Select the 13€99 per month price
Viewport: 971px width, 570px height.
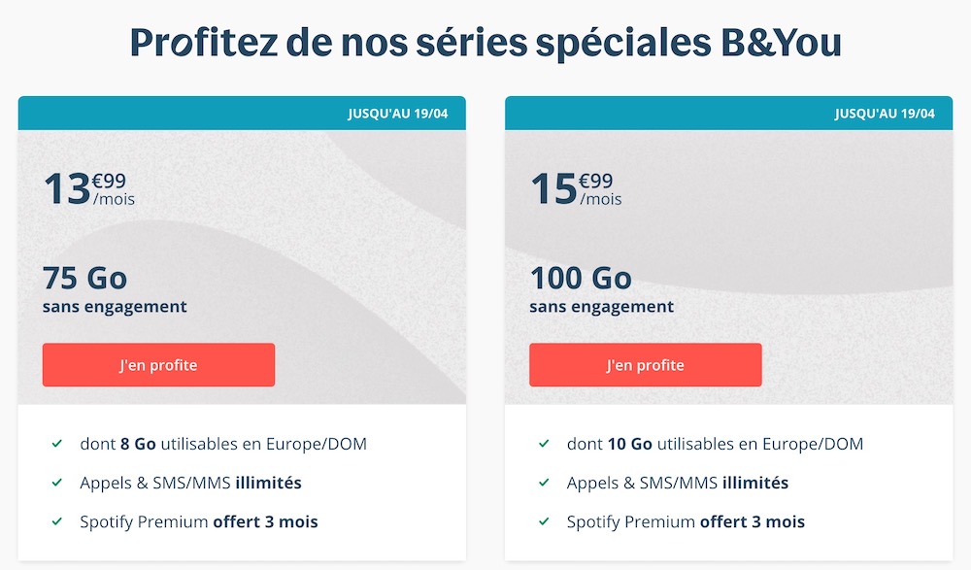(x=89, y=188)
